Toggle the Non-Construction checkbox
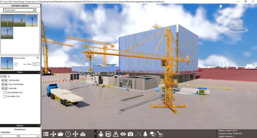The width and height of the screenshot is (257, 138). pyautogui.click(x=6, y=84)
